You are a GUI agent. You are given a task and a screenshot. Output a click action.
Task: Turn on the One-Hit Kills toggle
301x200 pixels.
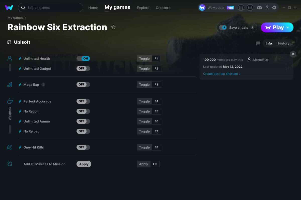tap(83, 147)
